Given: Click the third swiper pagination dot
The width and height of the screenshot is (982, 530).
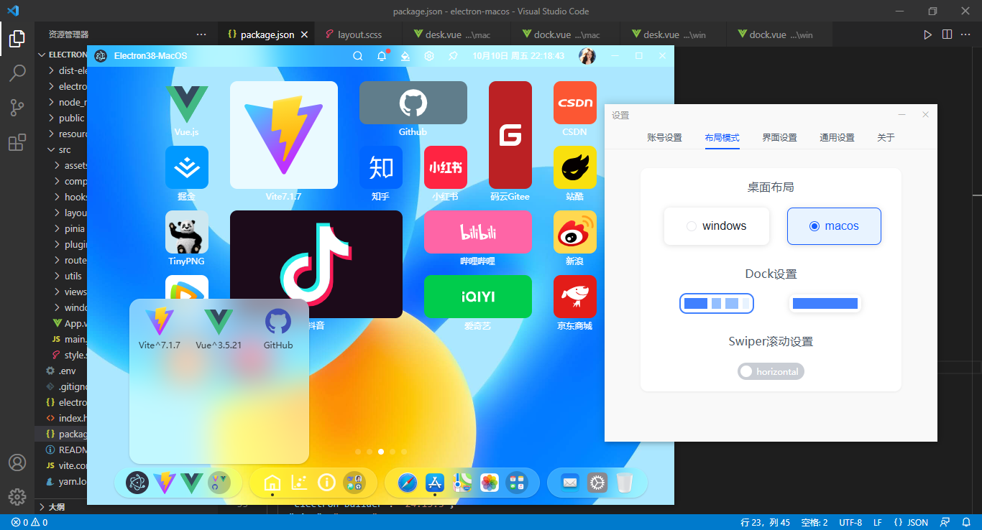Looking at the screenshot, I should 380,452.
